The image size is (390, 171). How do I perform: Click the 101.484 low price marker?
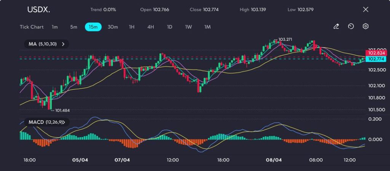[x=62, y=110]
